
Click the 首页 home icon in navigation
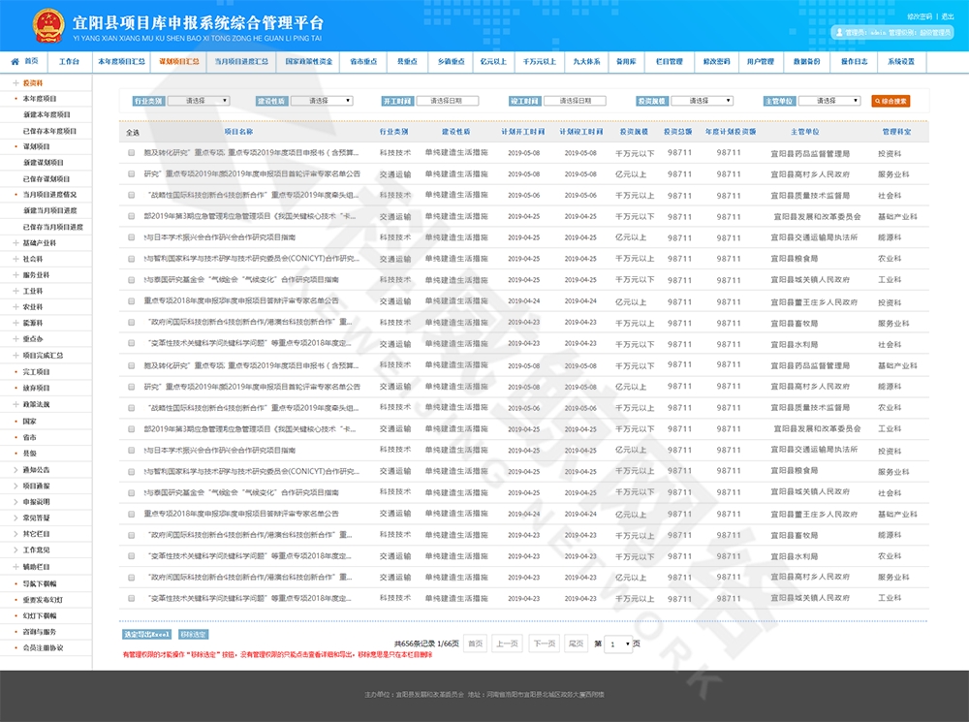point(16,61)
